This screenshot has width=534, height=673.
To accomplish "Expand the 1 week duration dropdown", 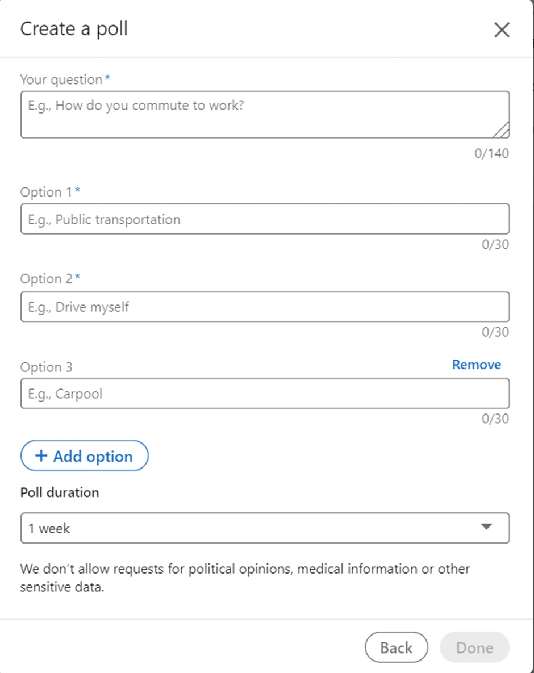I will click(265, 528).
